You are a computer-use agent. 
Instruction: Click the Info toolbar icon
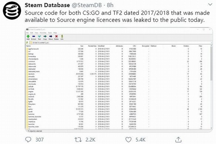point(62,36)
